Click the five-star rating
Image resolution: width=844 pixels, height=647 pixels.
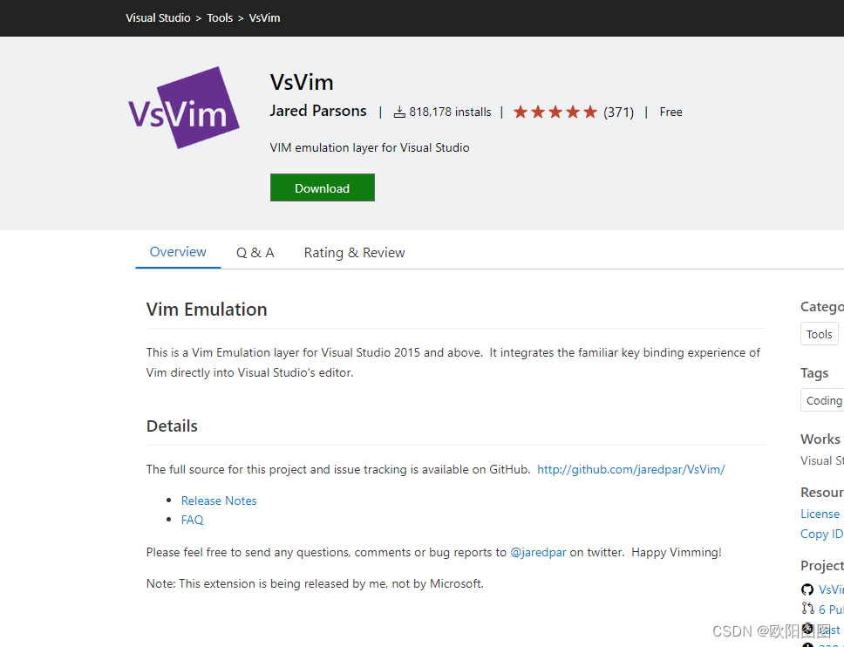[555, 112]
